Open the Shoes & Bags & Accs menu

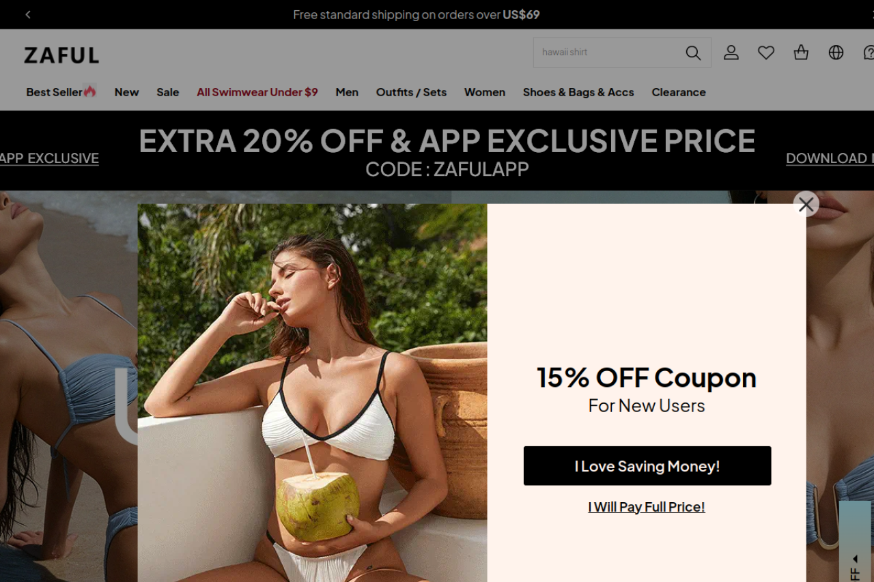[x=578, y=92]
